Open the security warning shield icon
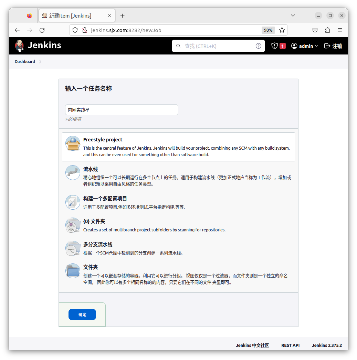This screenshot has height=360, width=357. [x=274, y=46]
